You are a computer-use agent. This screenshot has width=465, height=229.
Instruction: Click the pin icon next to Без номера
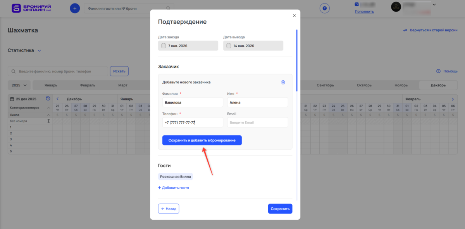[49, 121]
